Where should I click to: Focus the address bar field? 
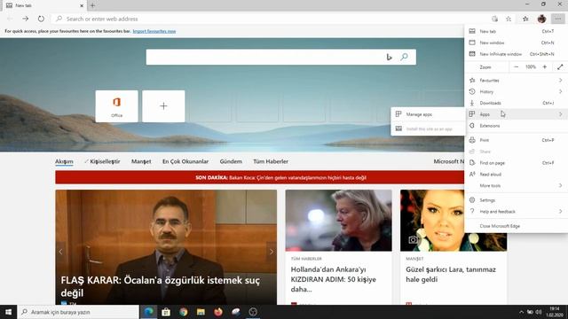[270, 19]
